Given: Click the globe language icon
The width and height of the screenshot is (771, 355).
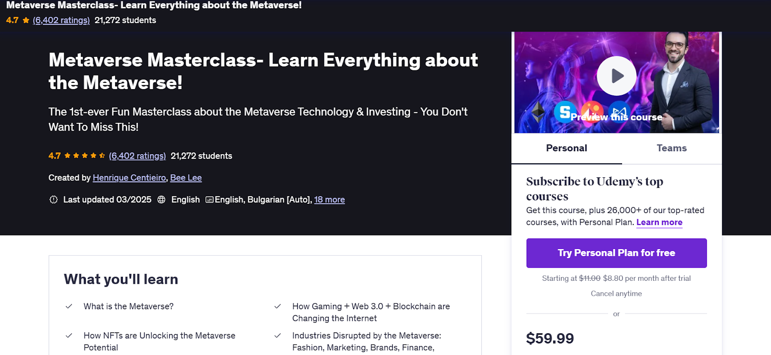Looking at the screenshot, I should click(x=161, y=199).
